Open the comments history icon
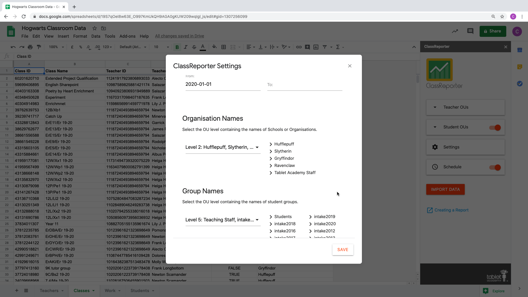This screenshot has height=297, width=528. (470, 31)
